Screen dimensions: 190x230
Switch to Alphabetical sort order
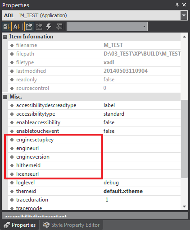tap(17, 27)
